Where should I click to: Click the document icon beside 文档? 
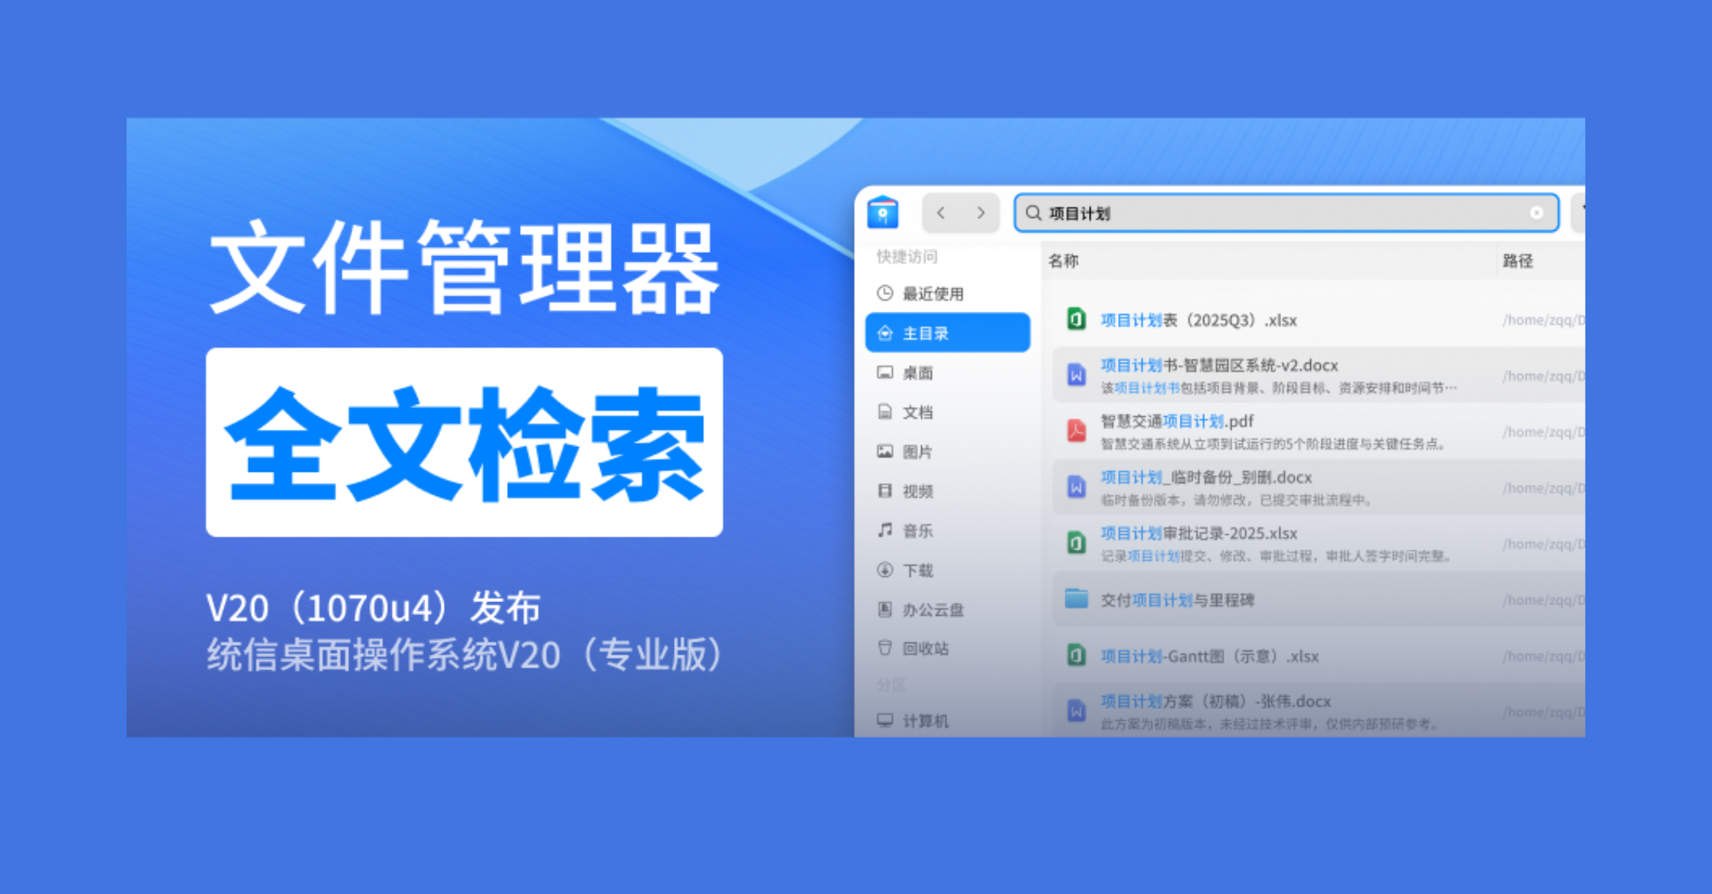point(885,412)
